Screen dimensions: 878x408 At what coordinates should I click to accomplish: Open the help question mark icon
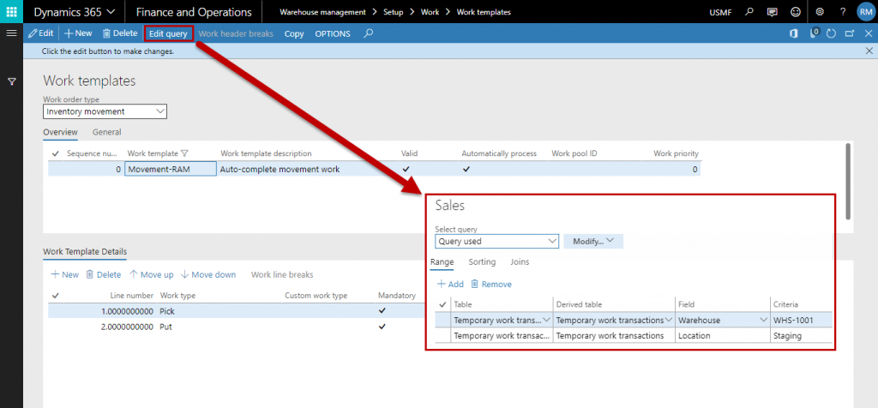click(843, 12)
